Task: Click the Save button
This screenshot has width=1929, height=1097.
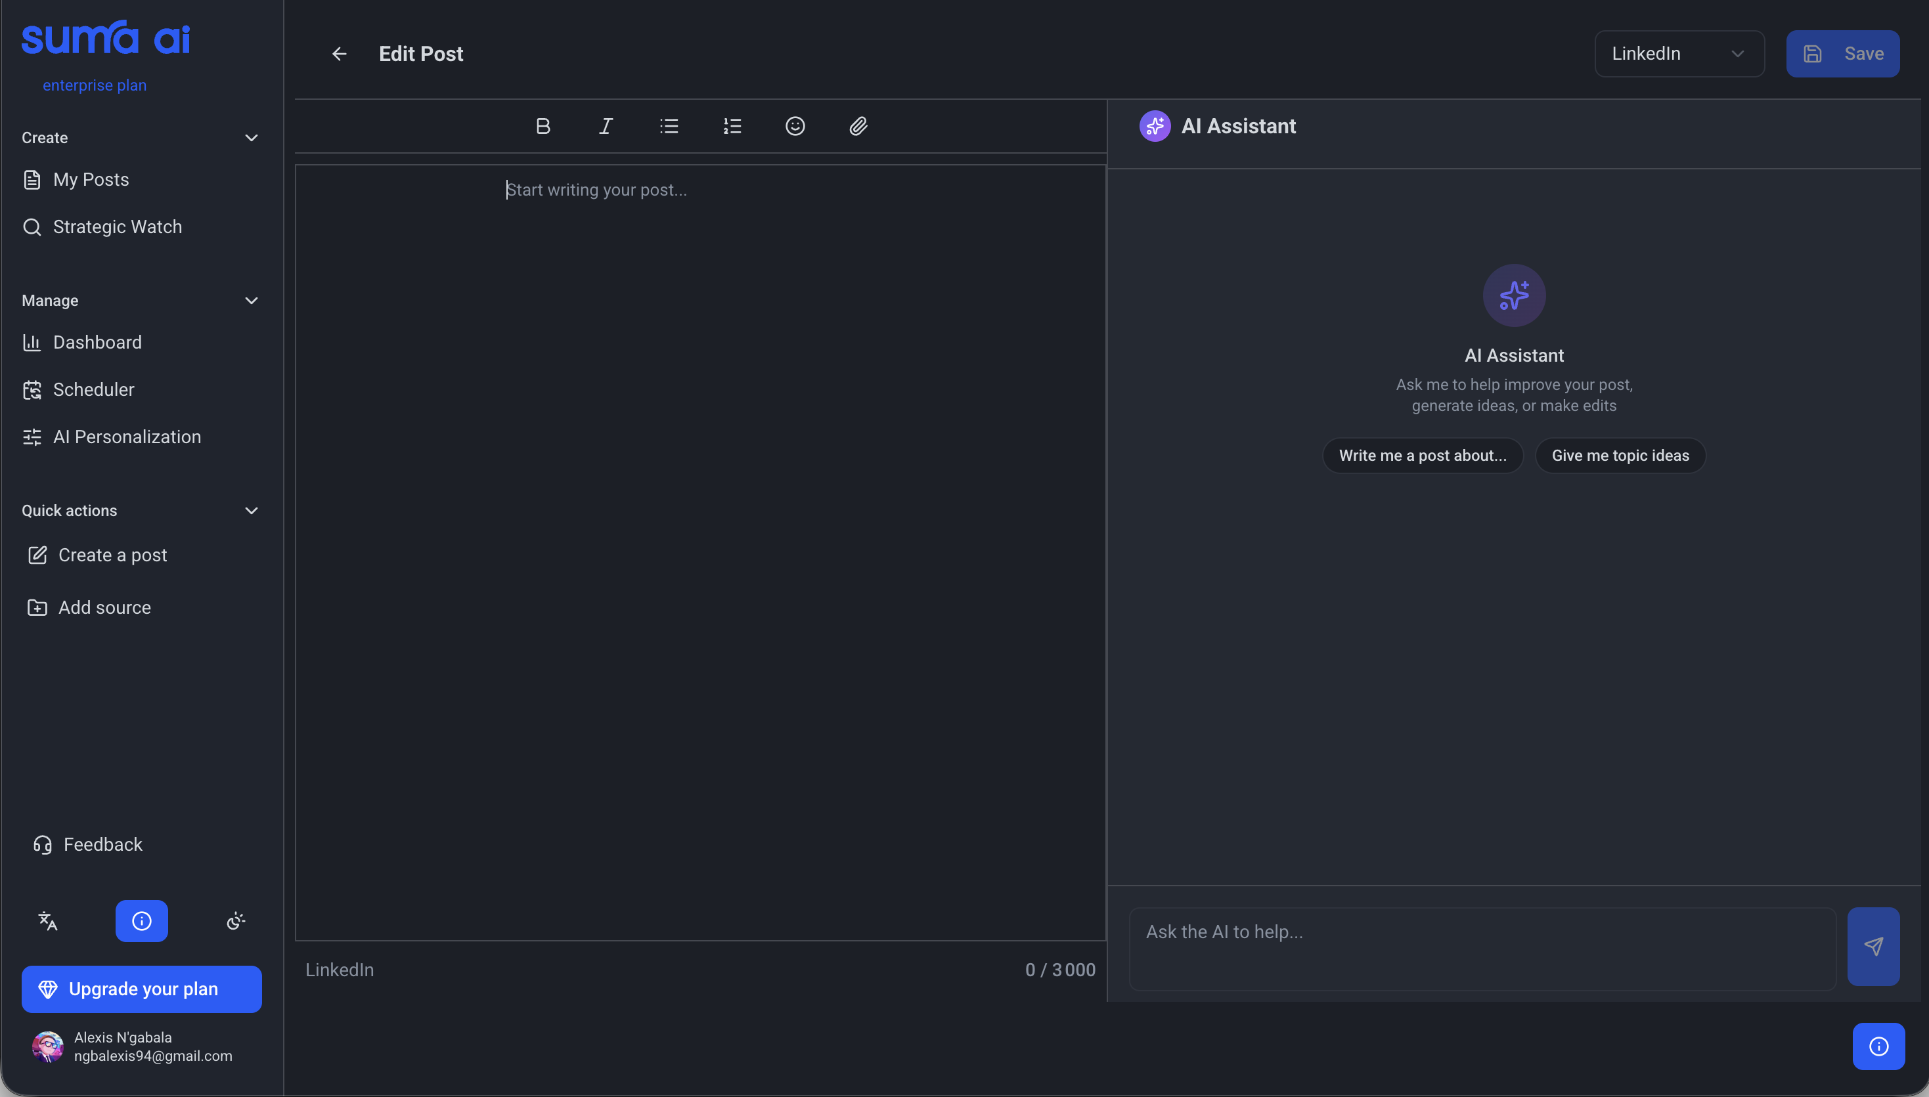Action: (x=1842, y=53)
